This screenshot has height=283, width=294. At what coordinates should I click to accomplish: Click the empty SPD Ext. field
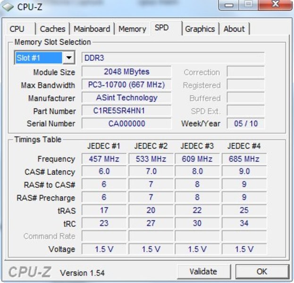coord(245,110)
